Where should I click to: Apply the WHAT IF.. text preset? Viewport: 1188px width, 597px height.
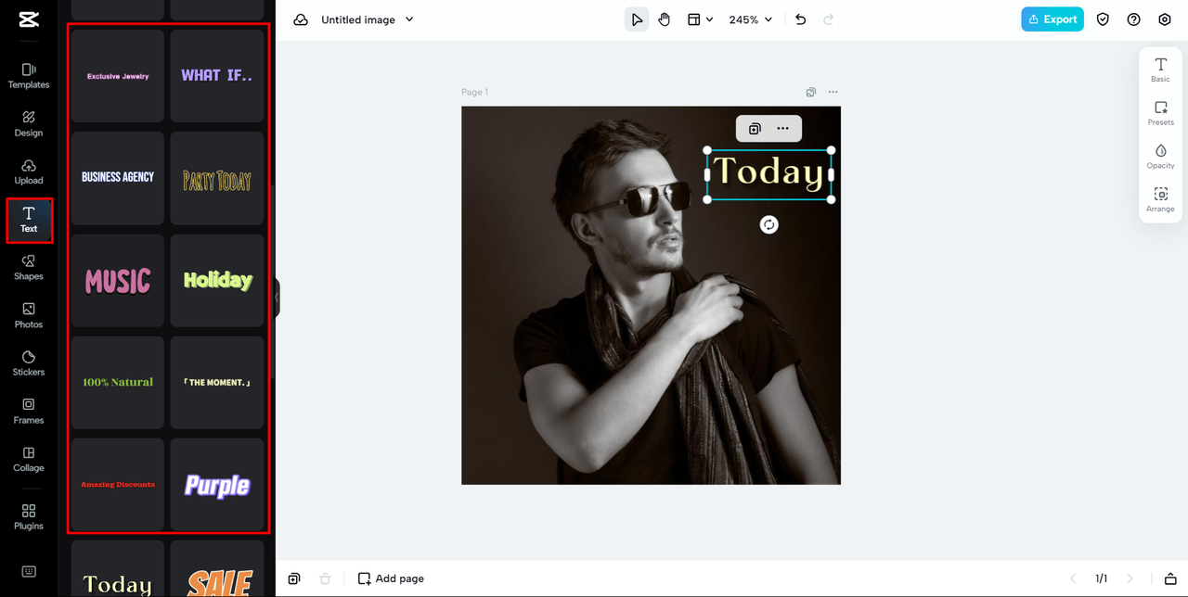click(x=217, y=76)
